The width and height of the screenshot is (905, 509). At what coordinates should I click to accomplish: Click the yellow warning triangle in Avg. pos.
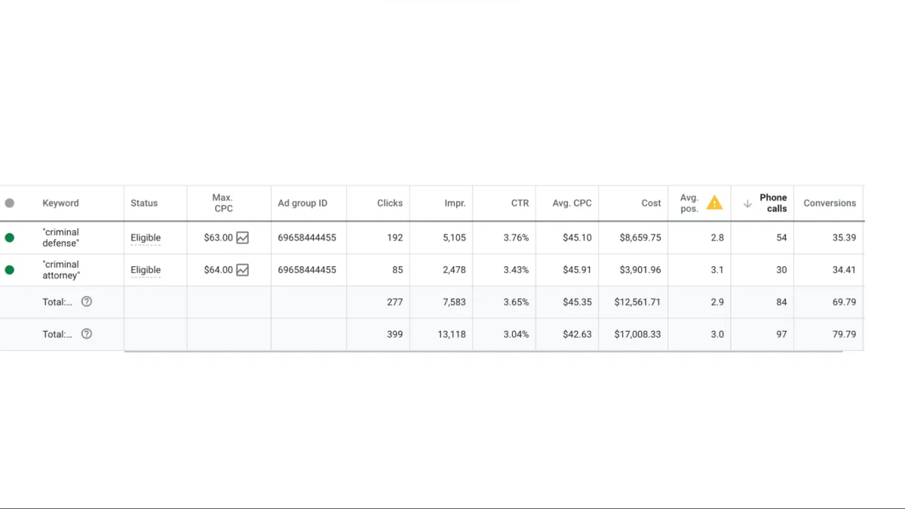point(714,202)
